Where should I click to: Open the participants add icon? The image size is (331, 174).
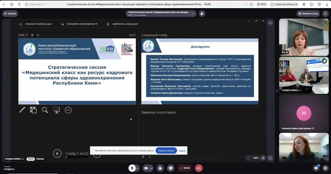202,14
